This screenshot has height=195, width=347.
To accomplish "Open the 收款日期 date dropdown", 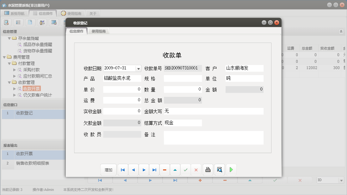I will click(138, 68).
